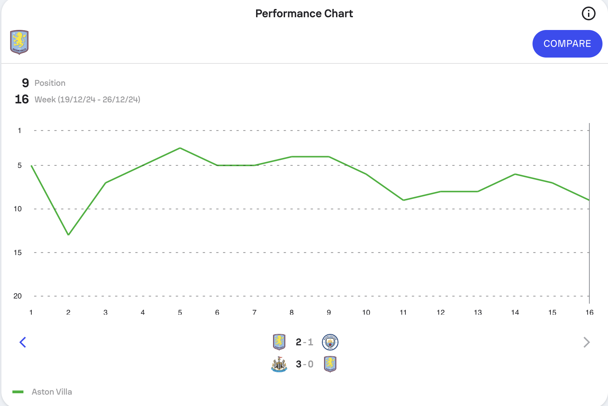Open the 3-0 match score
Viewport: 608px width, 406px height.
pos(304,364)
